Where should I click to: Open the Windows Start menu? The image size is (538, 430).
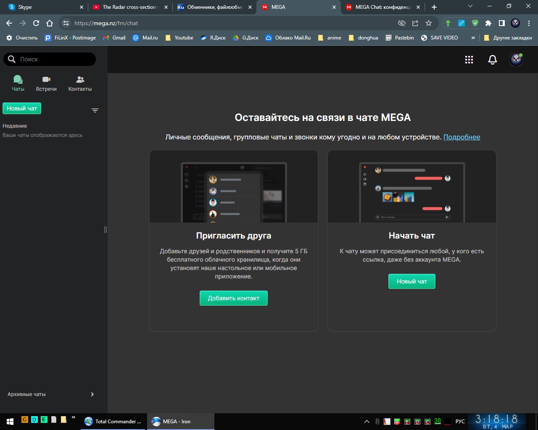pyautogui.click(x=10, y=422)
